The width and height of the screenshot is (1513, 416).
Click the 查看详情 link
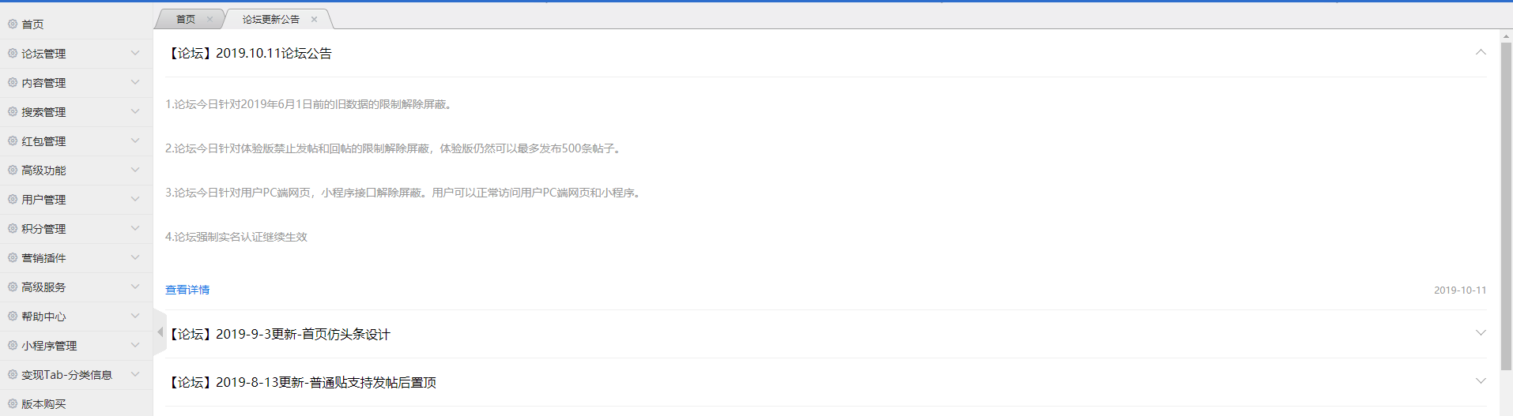pyautogui.click(x=187, y=290)
